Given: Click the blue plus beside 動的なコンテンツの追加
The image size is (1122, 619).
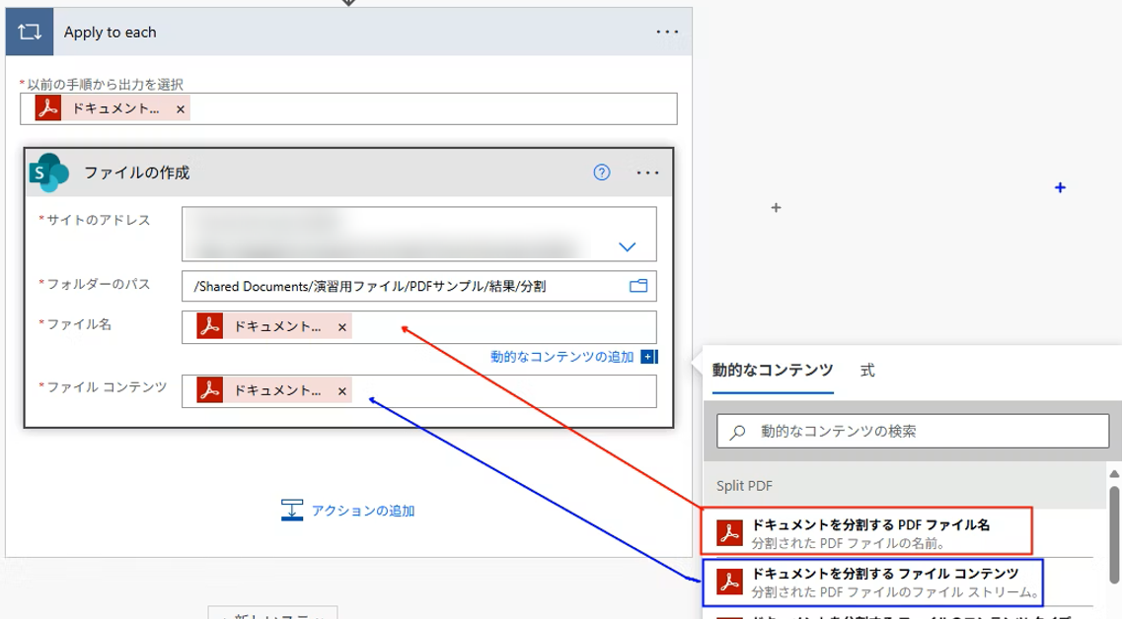Looking at the screenshot, I should 648,357.
